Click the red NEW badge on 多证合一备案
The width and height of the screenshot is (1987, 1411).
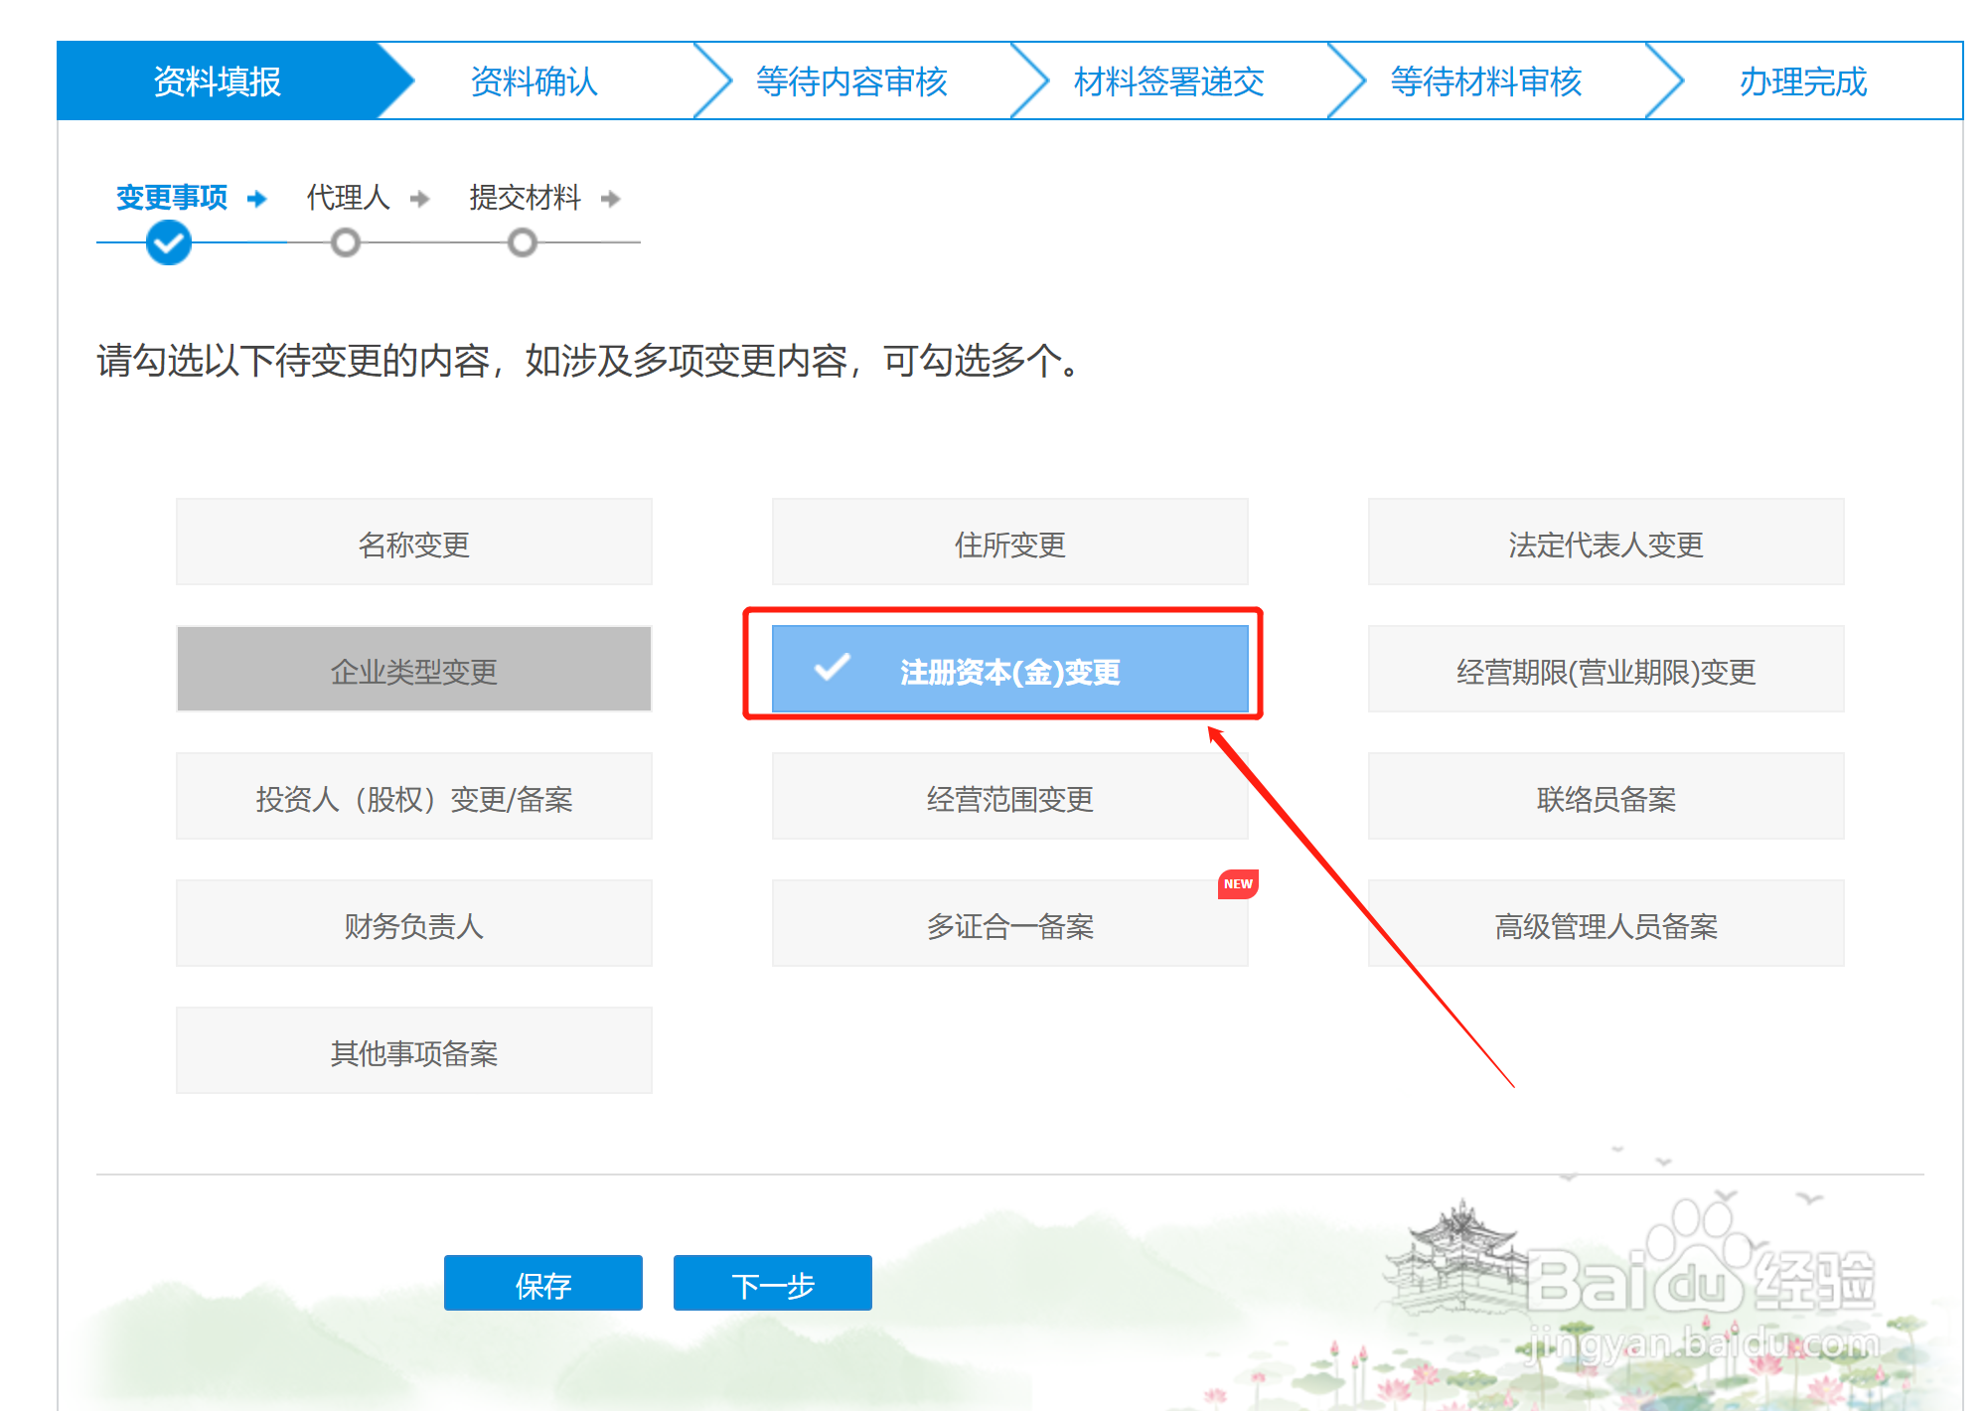[1237, 884]
